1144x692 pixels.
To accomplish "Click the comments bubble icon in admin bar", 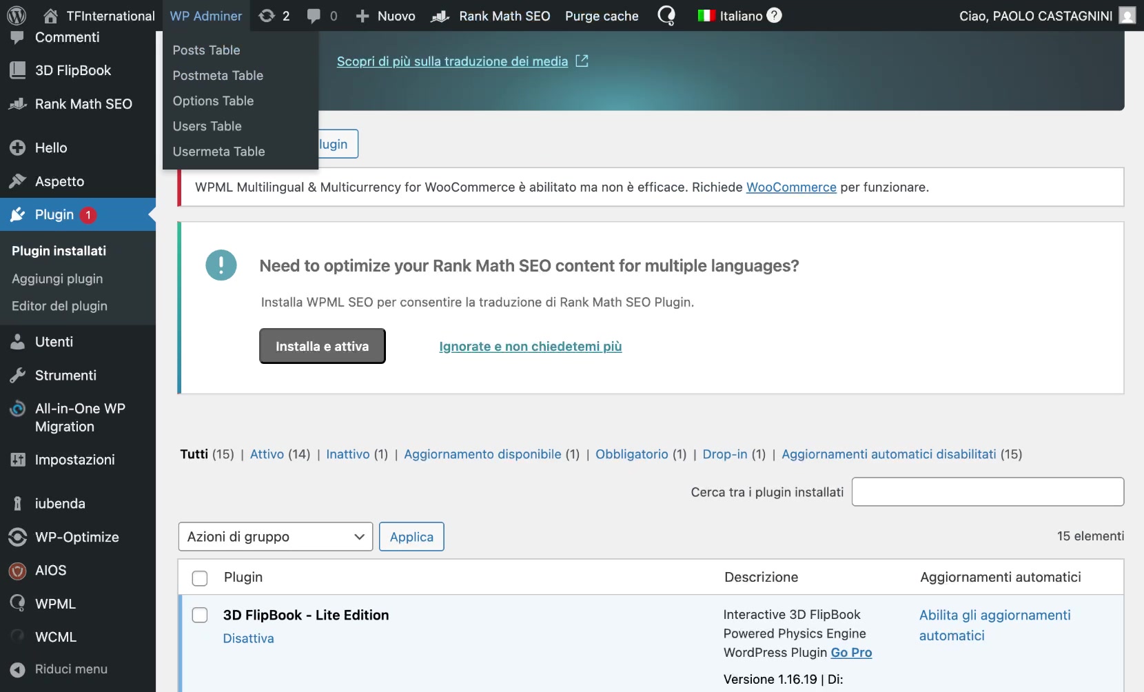I will (314, 16).
